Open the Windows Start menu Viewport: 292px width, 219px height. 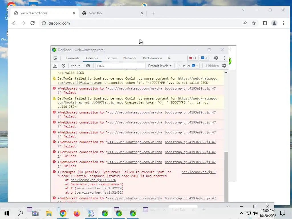click(7, 213)
